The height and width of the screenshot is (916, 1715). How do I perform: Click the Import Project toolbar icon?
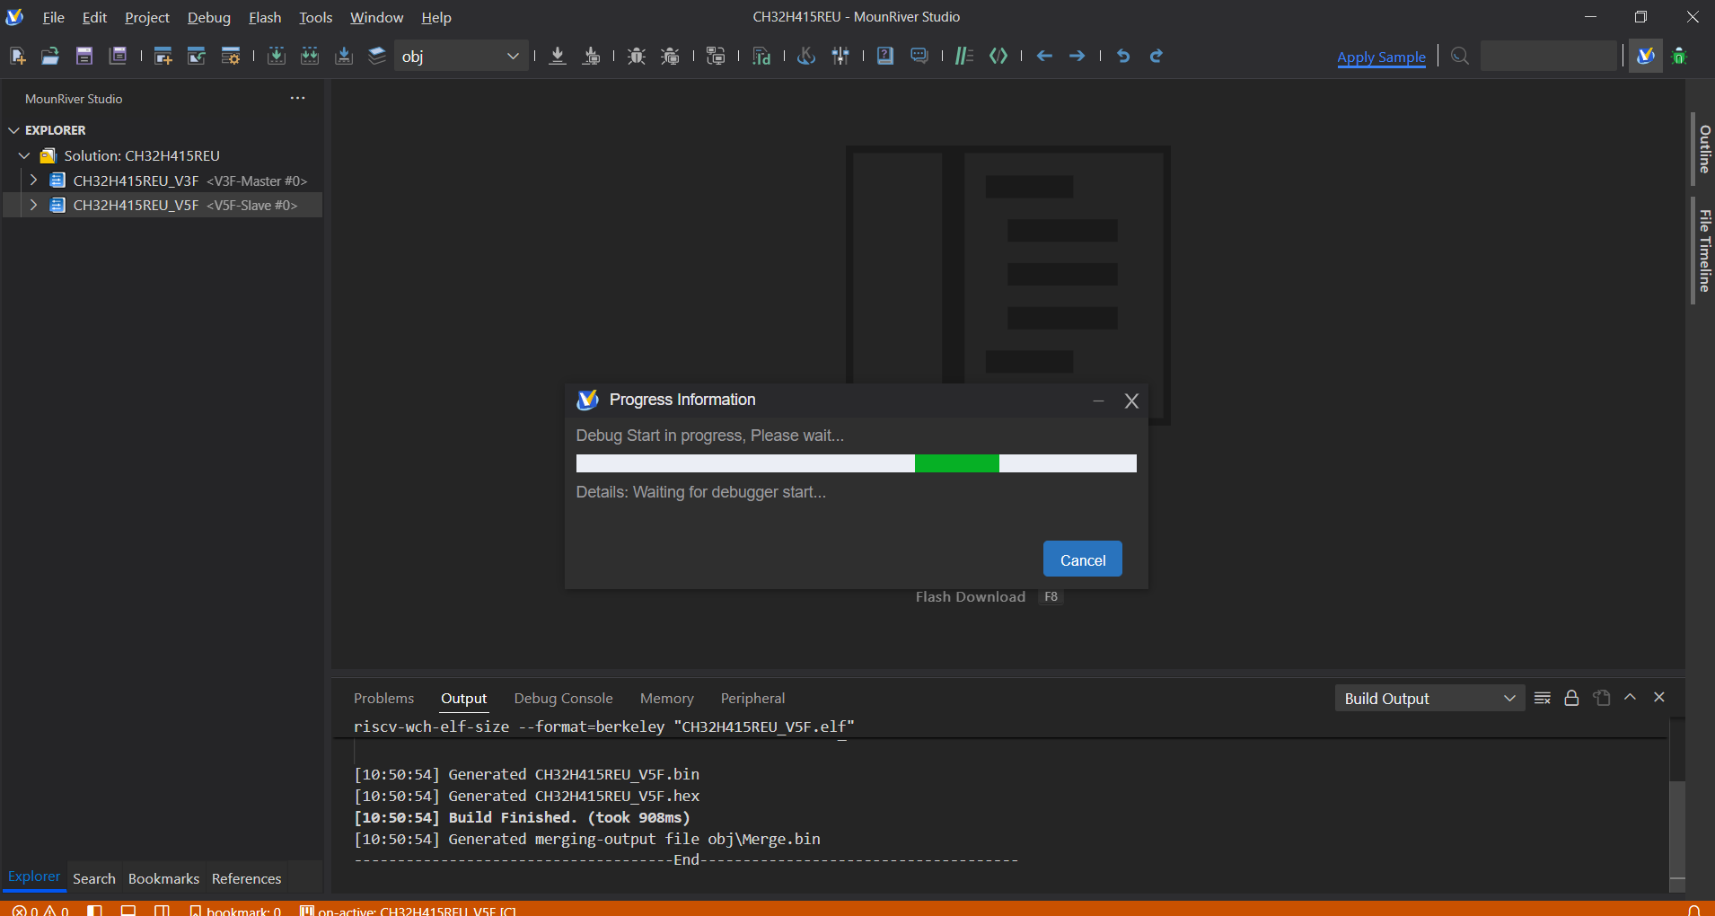tap(197, 56)
